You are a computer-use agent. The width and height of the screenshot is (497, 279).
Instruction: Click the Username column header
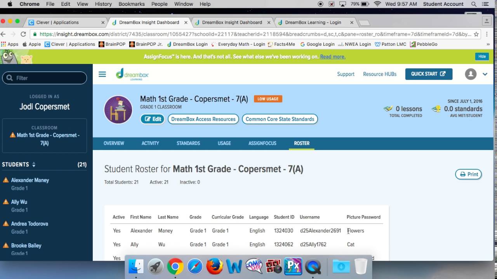coord(310,217)
